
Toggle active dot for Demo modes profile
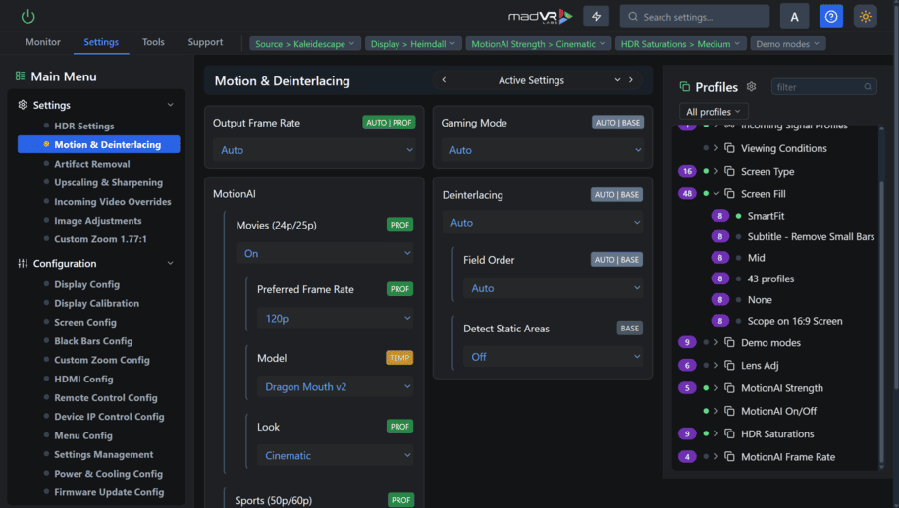(x=706, y=343)
